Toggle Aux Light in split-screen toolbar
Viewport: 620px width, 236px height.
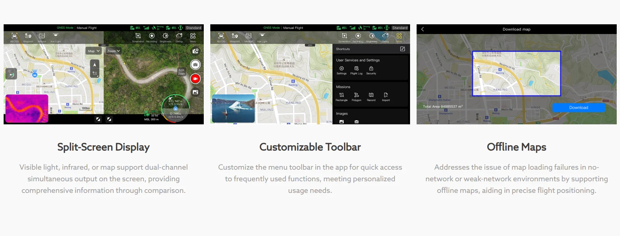(55, 36)
